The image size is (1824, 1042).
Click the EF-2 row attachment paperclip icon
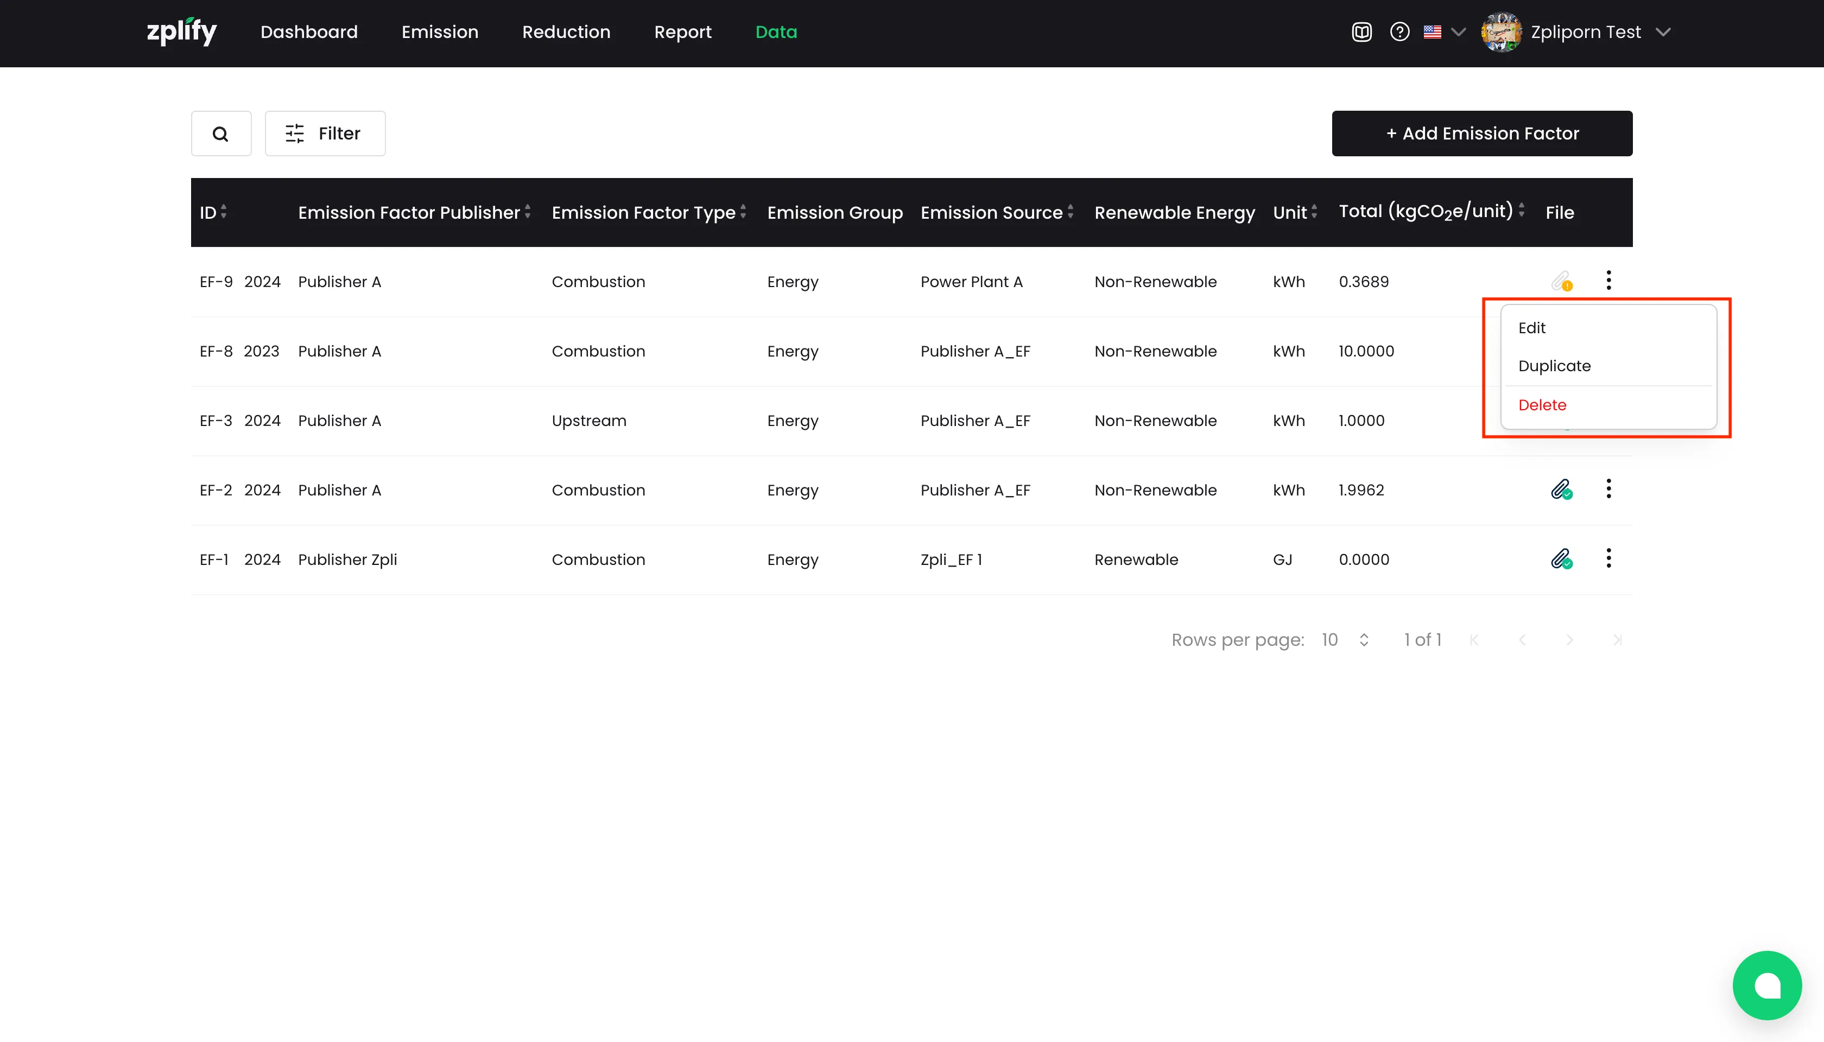pyautogui.click(x=1561, y=490)
